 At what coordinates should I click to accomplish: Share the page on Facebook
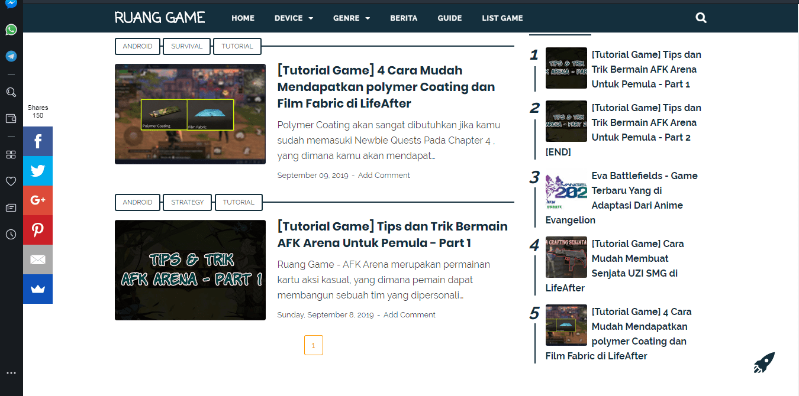pos(38,141)
